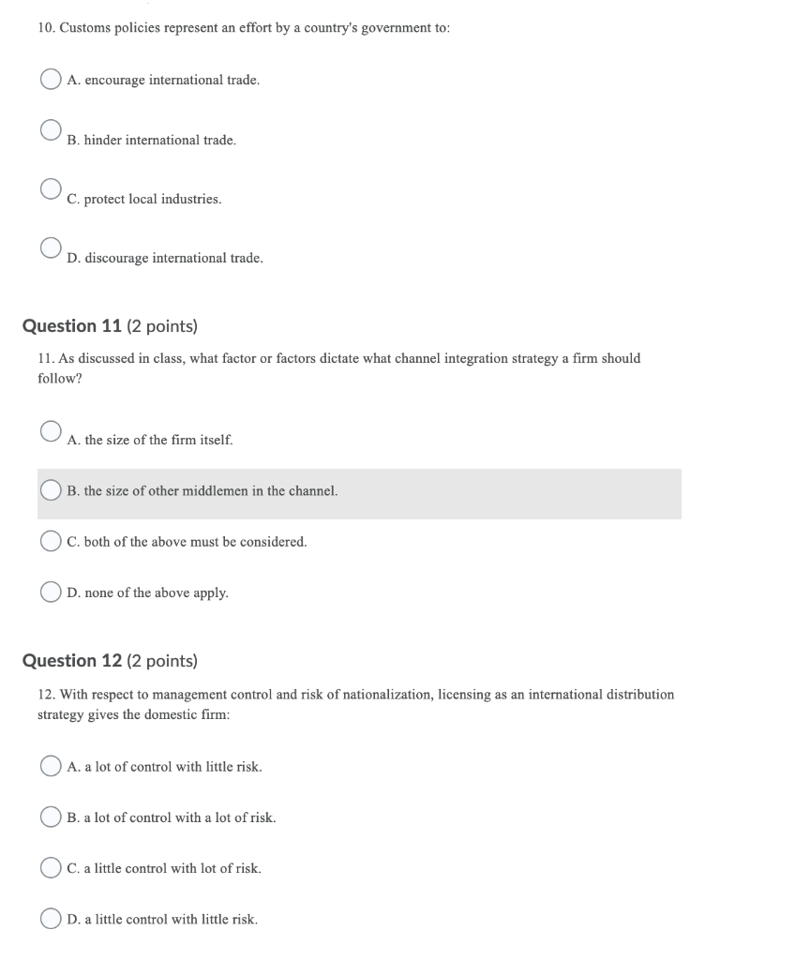Select option D 'none of the above apply'
This screenshot has width=810, height=960.
click(50, 592)
